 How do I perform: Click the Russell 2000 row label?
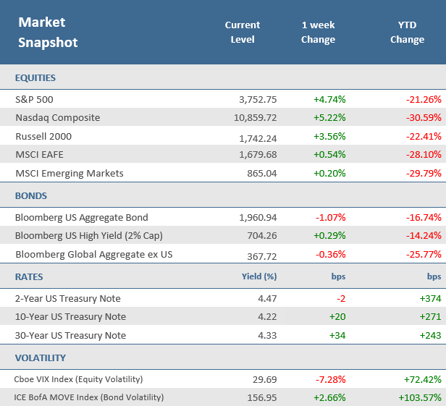point(43,137)
